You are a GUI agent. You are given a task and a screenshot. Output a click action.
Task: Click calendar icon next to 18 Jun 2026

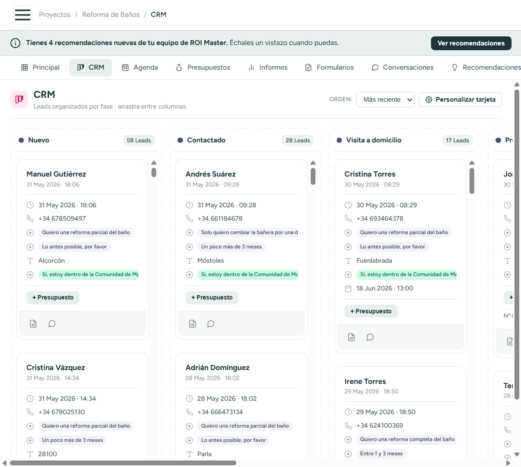[x=348, y=288]
